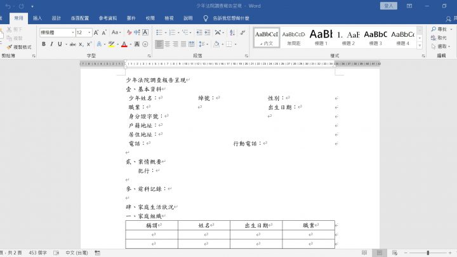Toggle bold formatting
The image size is (457, 257).
coord(44,44)
